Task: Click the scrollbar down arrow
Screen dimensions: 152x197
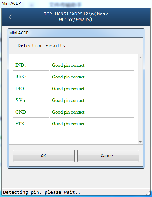Action: click(140, 142)
